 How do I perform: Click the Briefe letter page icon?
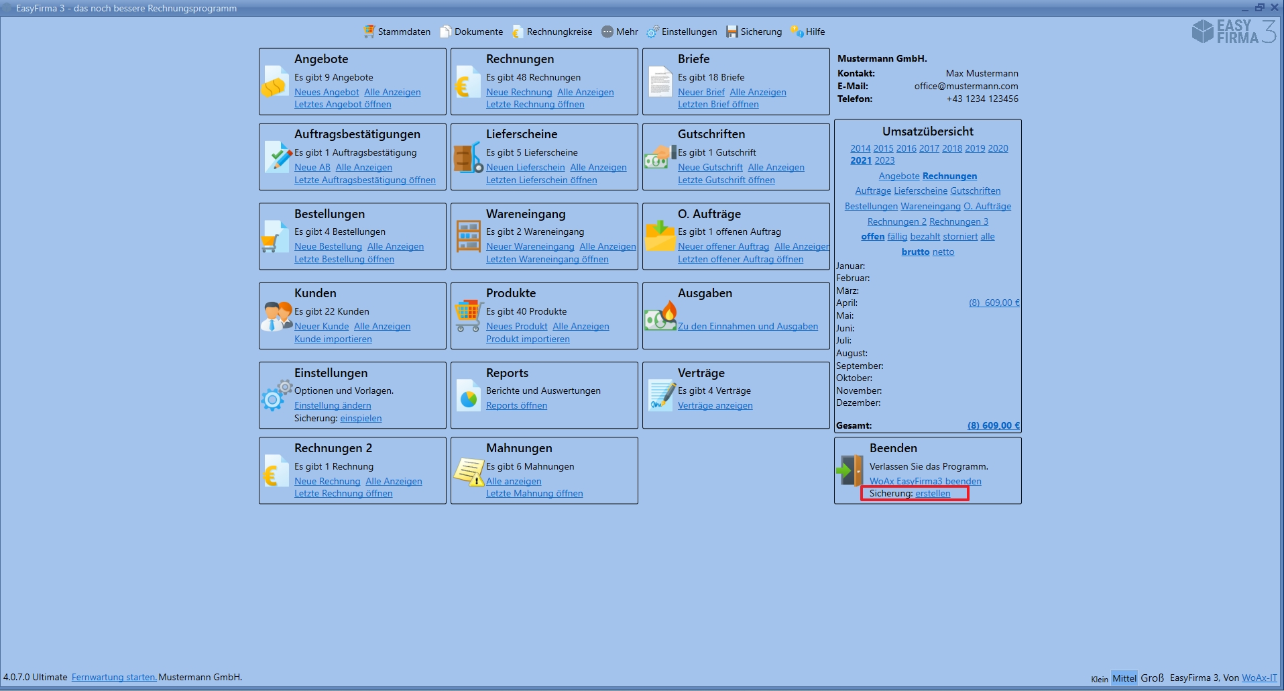[660, 83]
